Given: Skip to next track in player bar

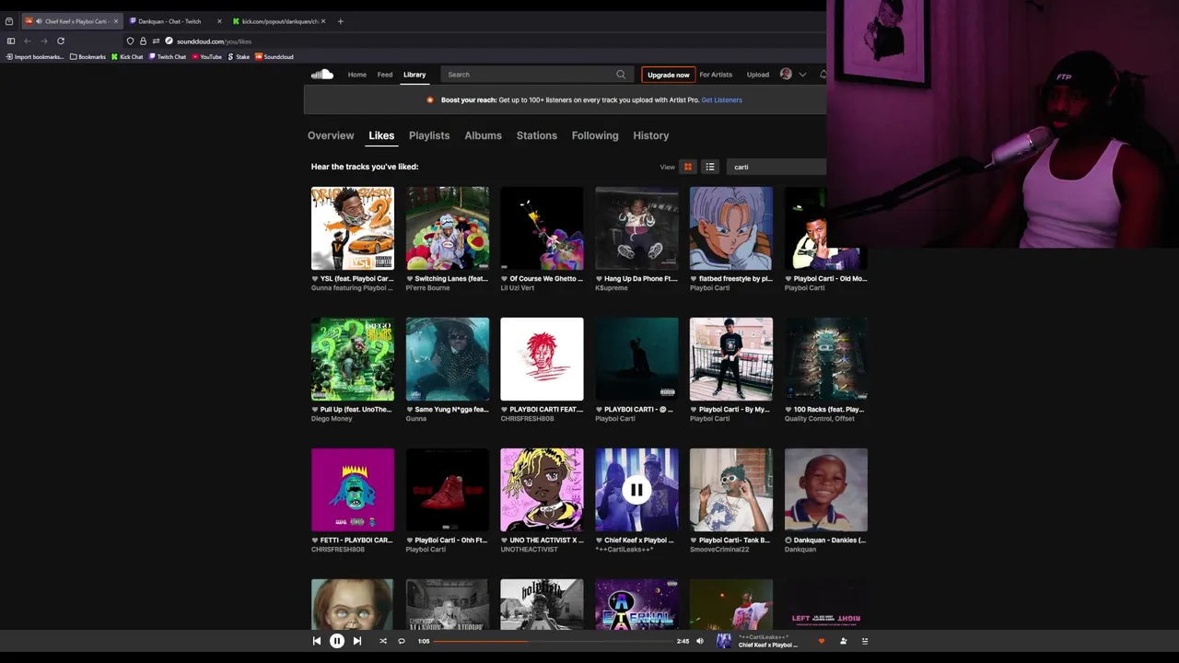Looking at the screenshot, I should tap(357, 641).
